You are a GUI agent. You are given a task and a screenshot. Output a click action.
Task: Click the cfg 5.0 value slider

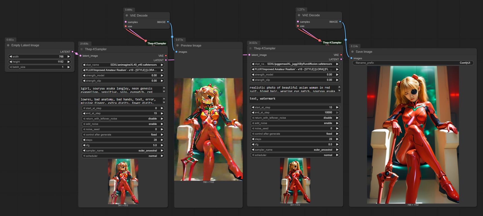click(x=123, y=145)
